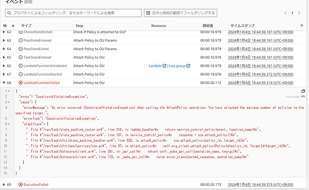Screen dimensions: 309x190
Task: Click the タイプ column header
Action: coord(26,26)
